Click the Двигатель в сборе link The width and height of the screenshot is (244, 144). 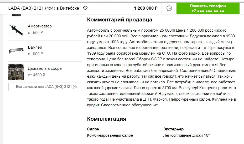point(45,68)
